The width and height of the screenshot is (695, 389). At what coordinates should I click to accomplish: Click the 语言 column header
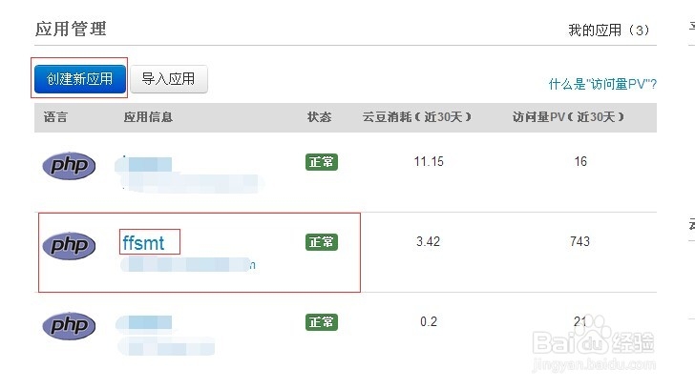(55, 117)
